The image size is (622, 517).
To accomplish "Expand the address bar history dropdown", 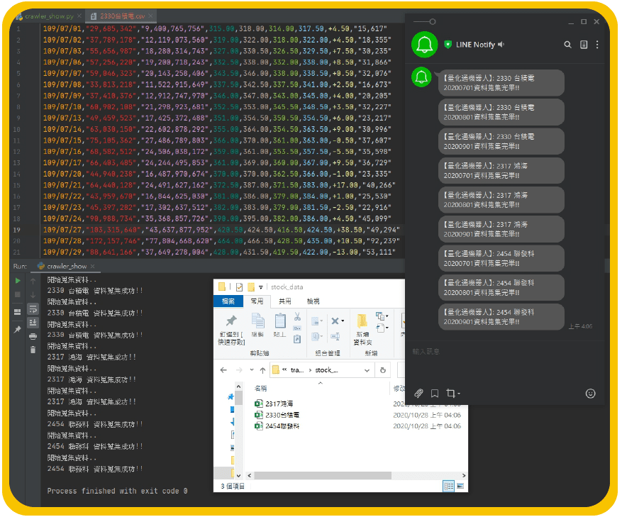I will pos(367,371).
